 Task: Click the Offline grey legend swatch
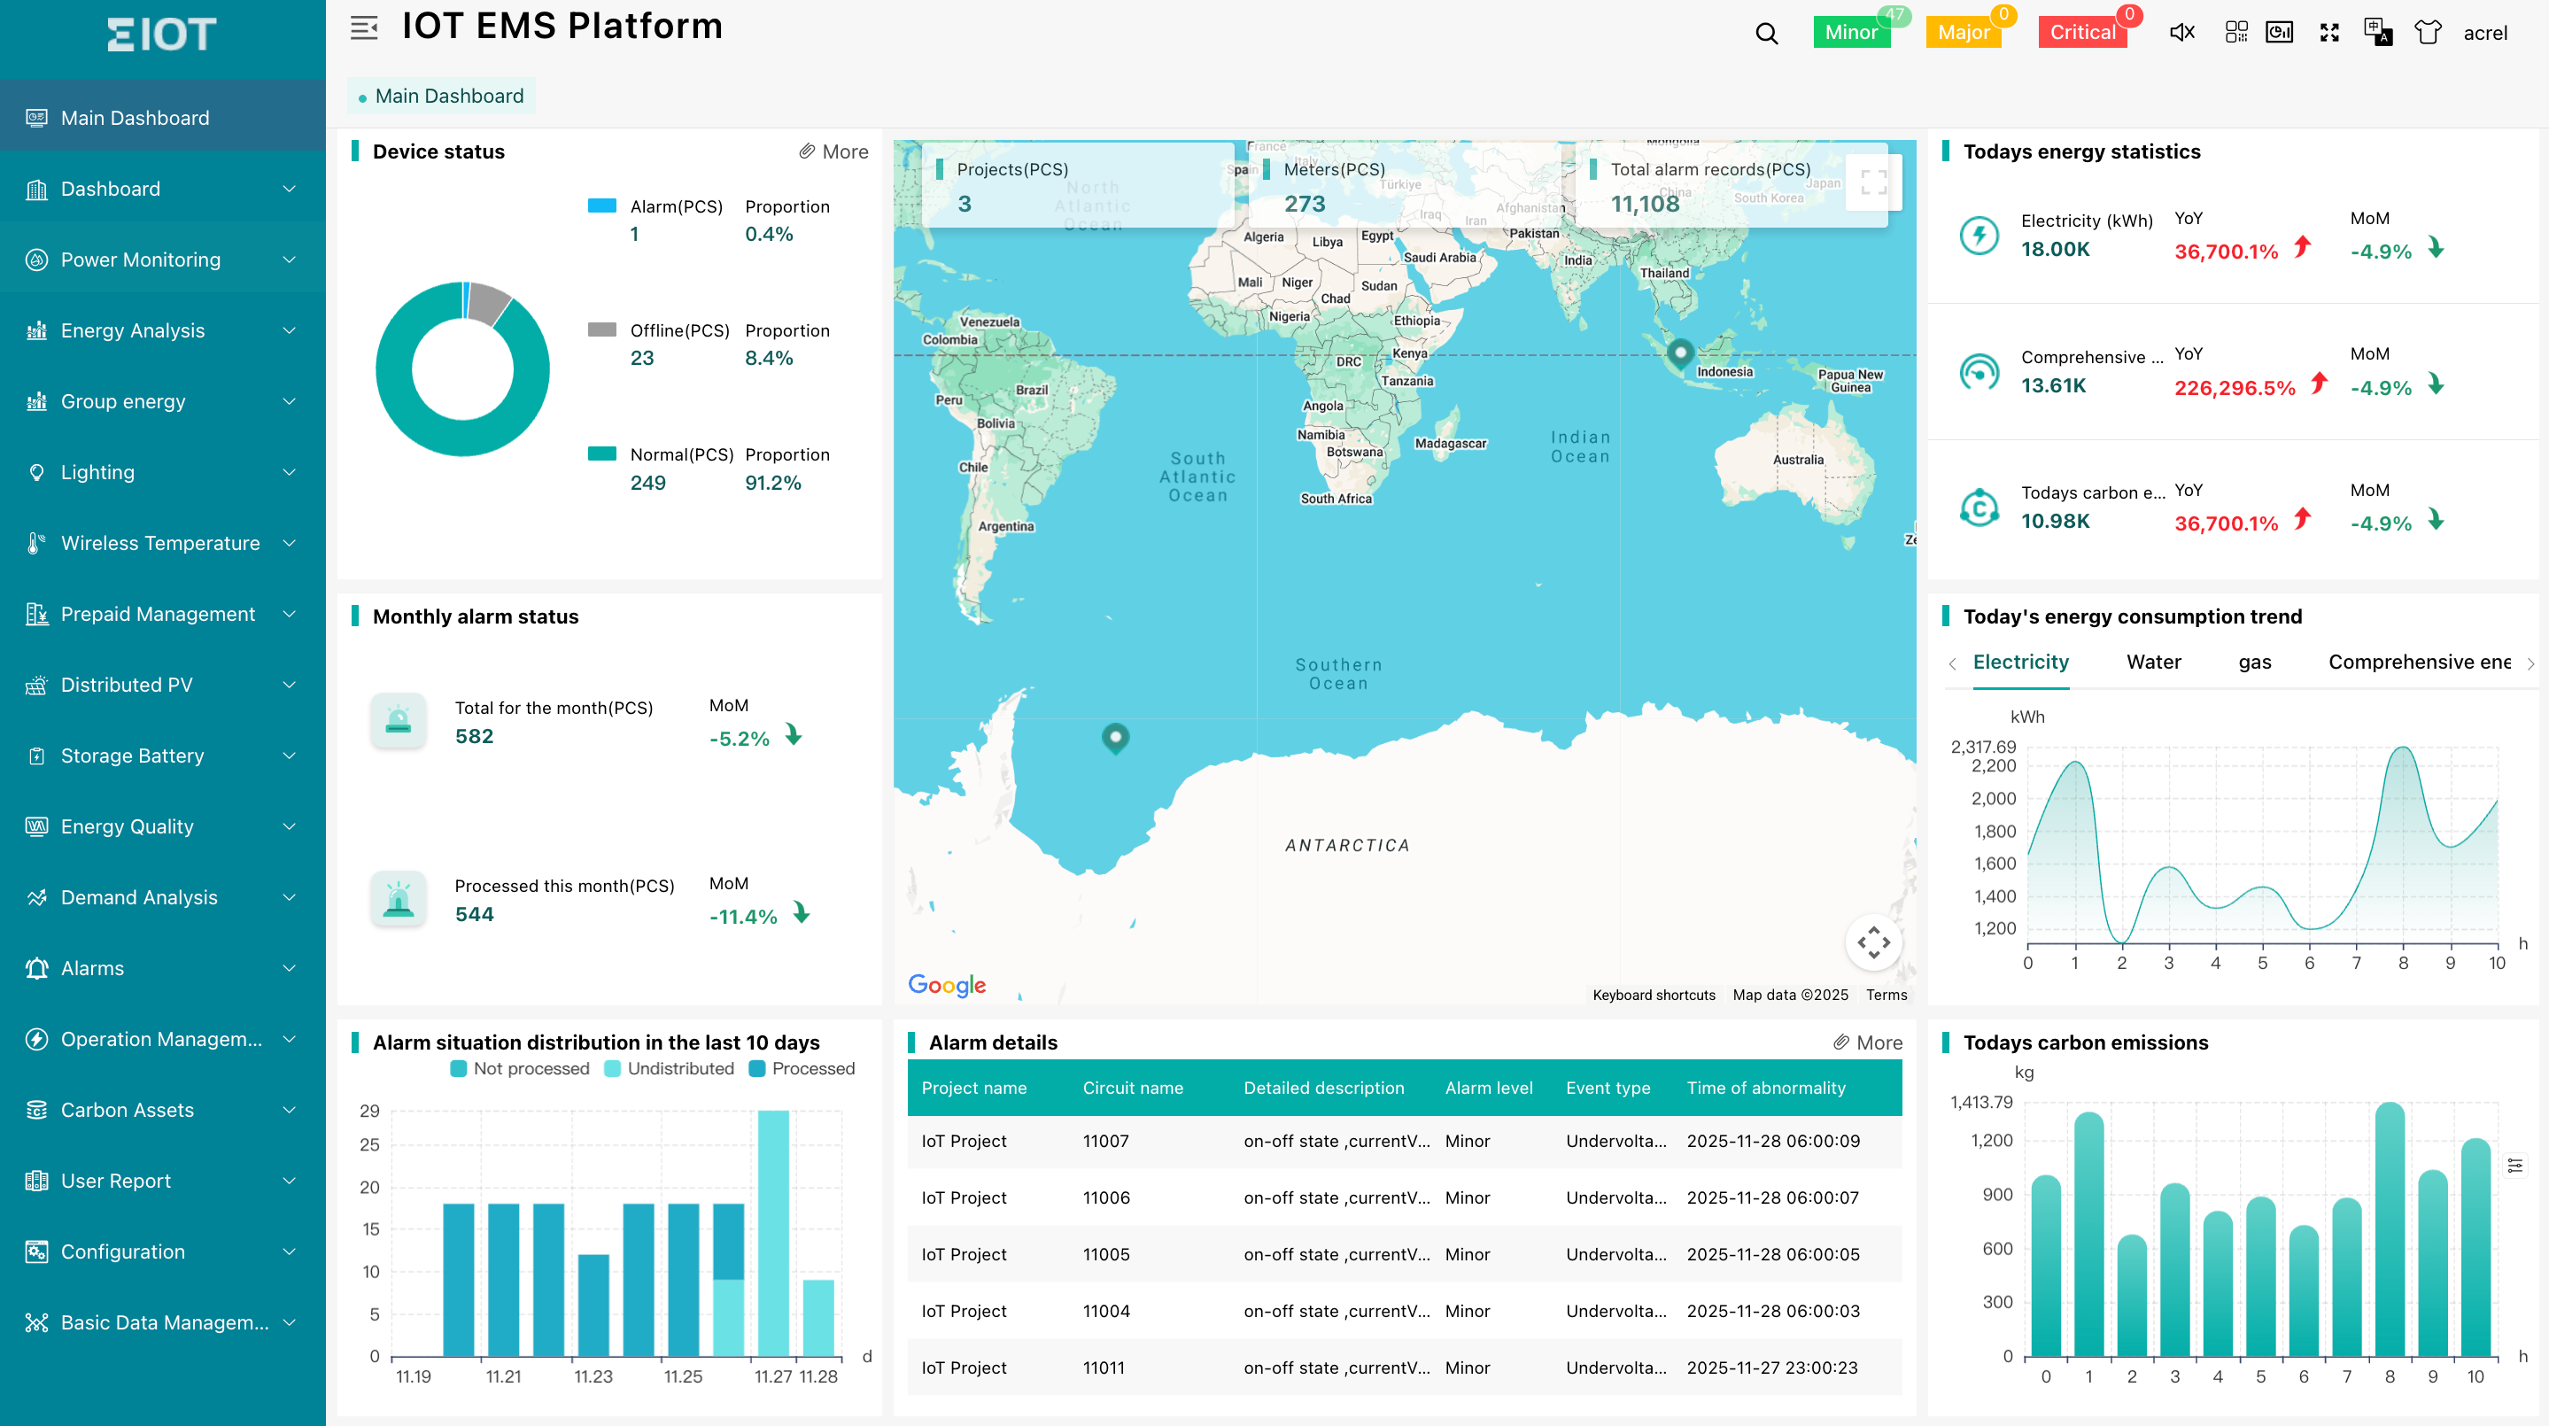tap(601, 329)
